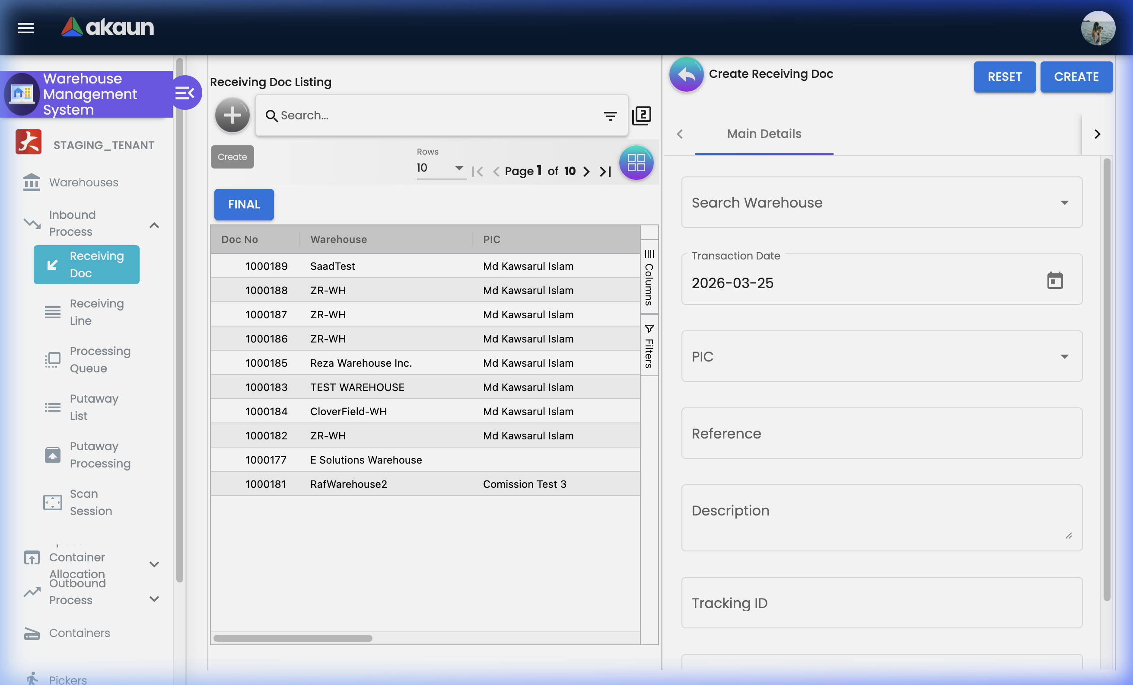1133x685 pixels.
Task: Click the CREATE button
Action: pos(1076,77)
